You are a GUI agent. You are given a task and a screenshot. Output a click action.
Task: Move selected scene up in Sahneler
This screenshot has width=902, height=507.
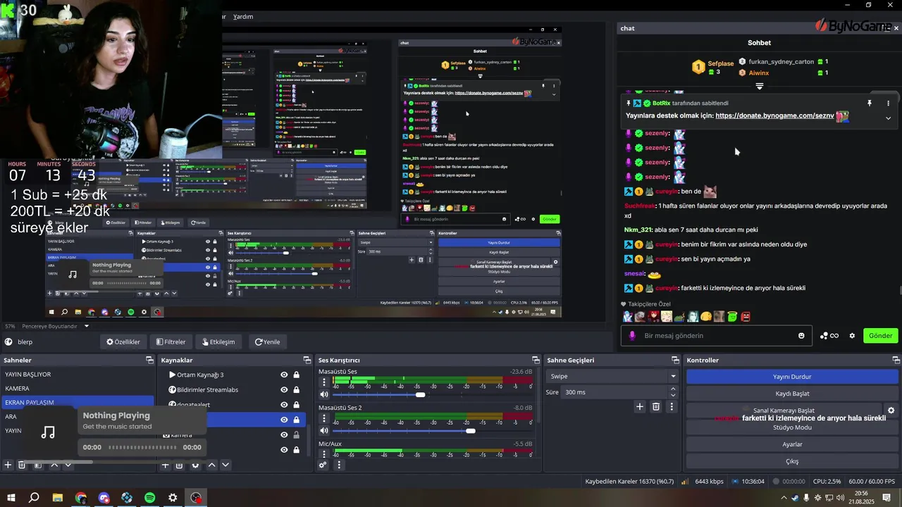coord(54,465)
